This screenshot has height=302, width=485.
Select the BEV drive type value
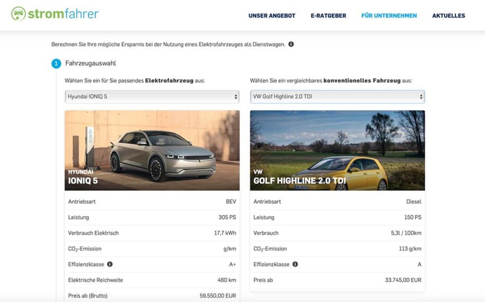pos(231,201)
